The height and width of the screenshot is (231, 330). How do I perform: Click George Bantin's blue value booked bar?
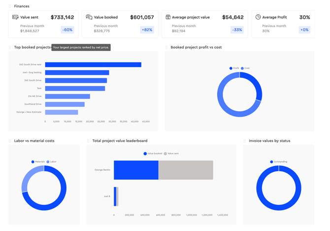(136, 170)
